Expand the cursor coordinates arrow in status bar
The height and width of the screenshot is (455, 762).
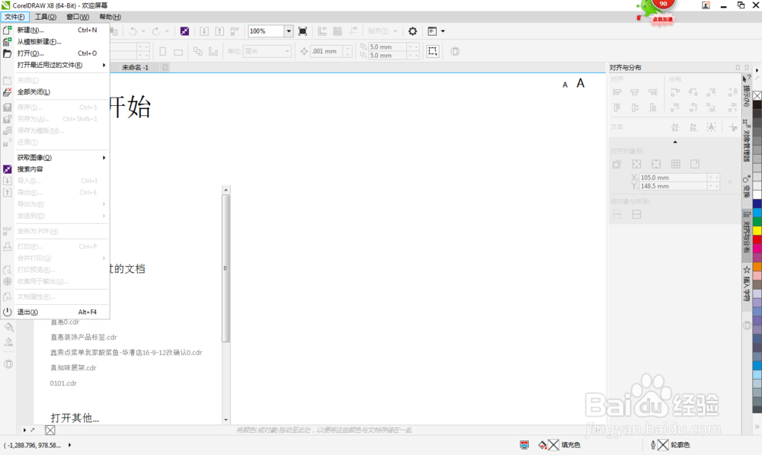point(69,445)
